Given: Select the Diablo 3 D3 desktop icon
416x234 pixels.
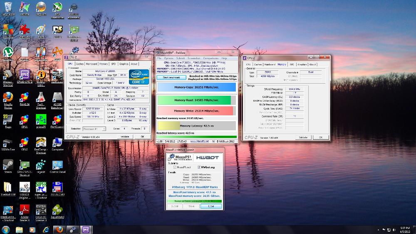Looking at the screenshot, I should [x=57, y=31].
